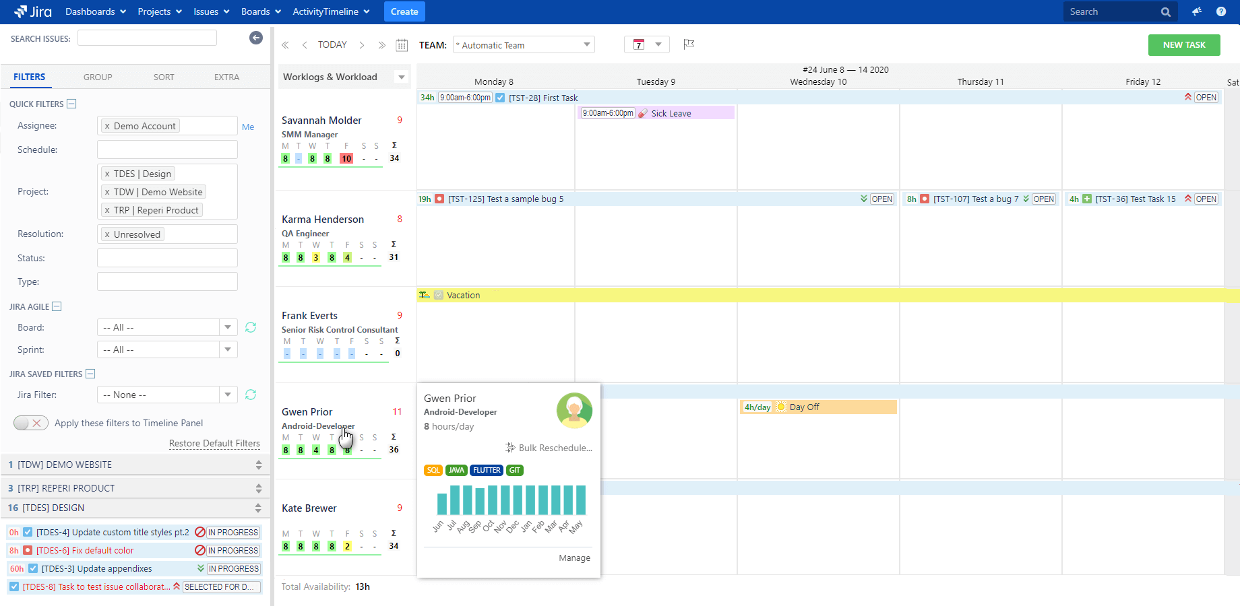
Task: Open the Automatic Team dropdown
Action: point(524,45)
